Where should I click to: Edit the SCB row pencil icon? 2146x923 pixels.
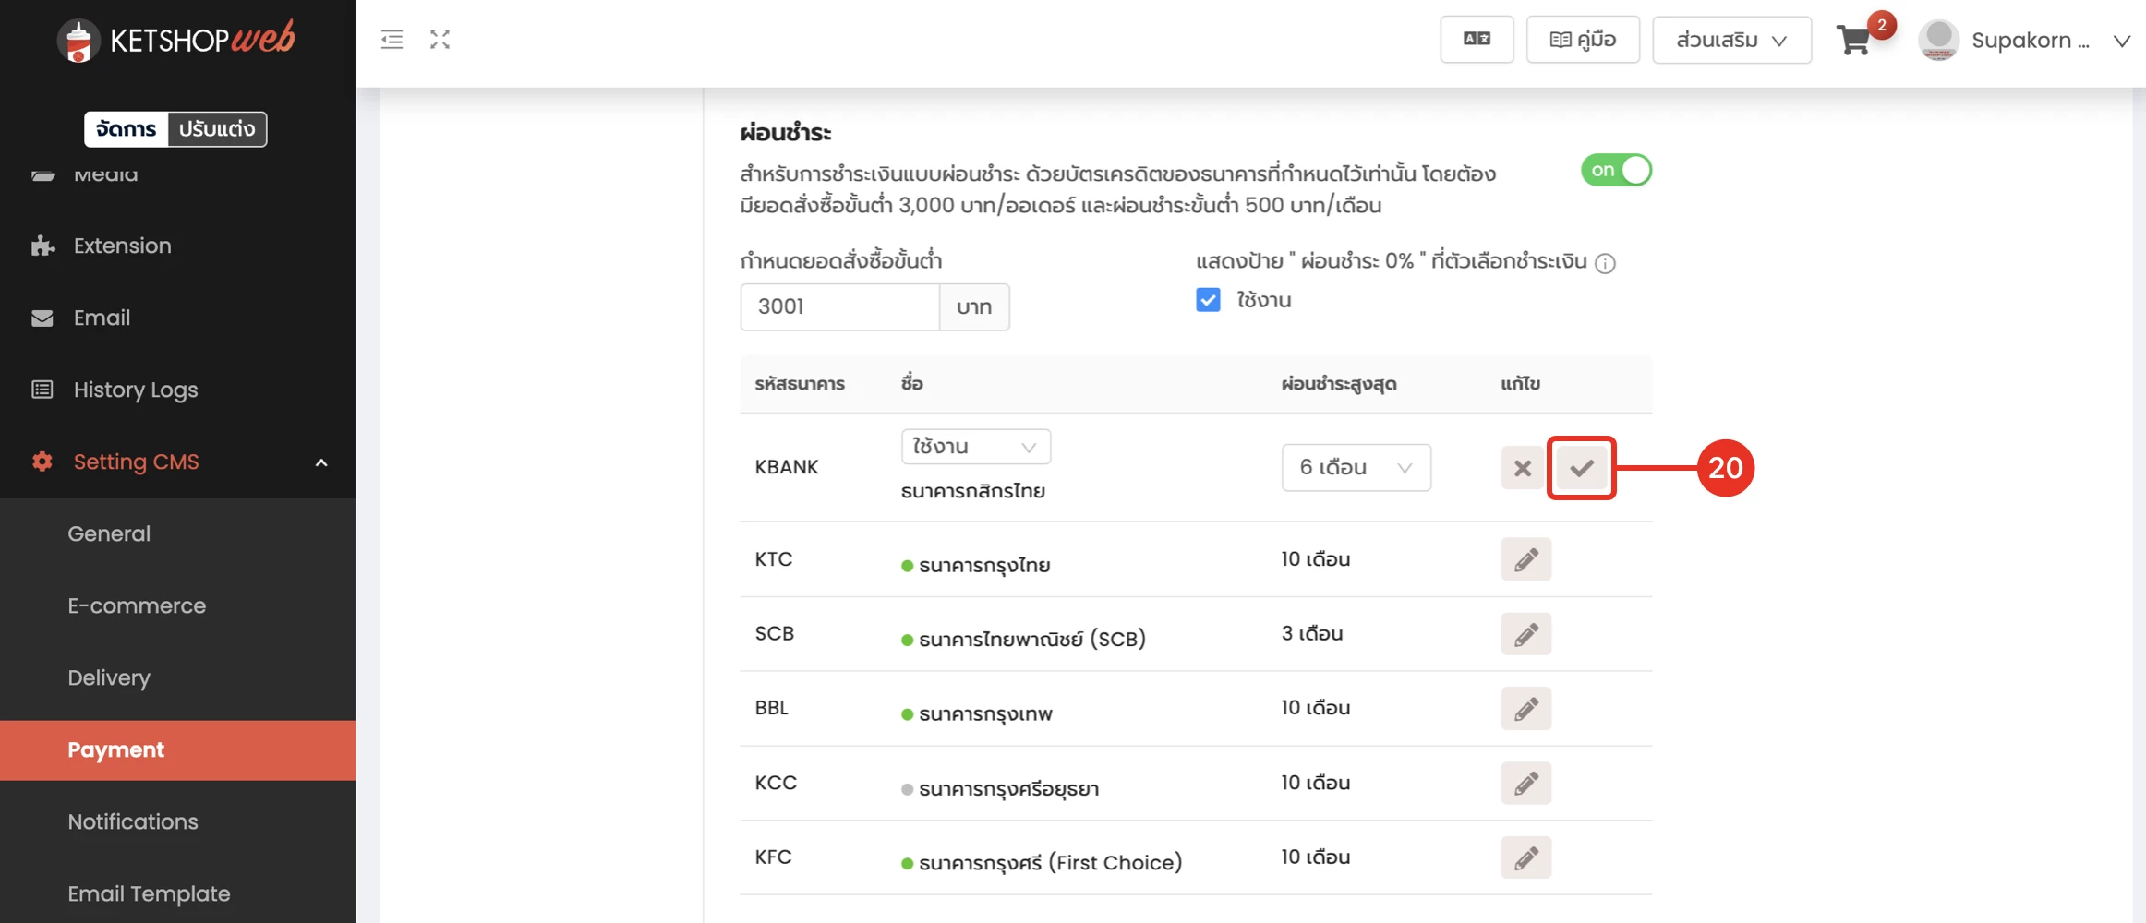pos(1525,634)
